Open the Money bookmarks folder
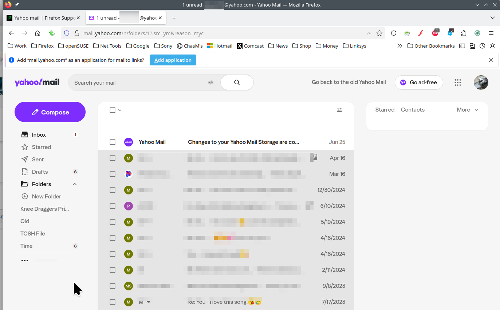 pos(327,46)
